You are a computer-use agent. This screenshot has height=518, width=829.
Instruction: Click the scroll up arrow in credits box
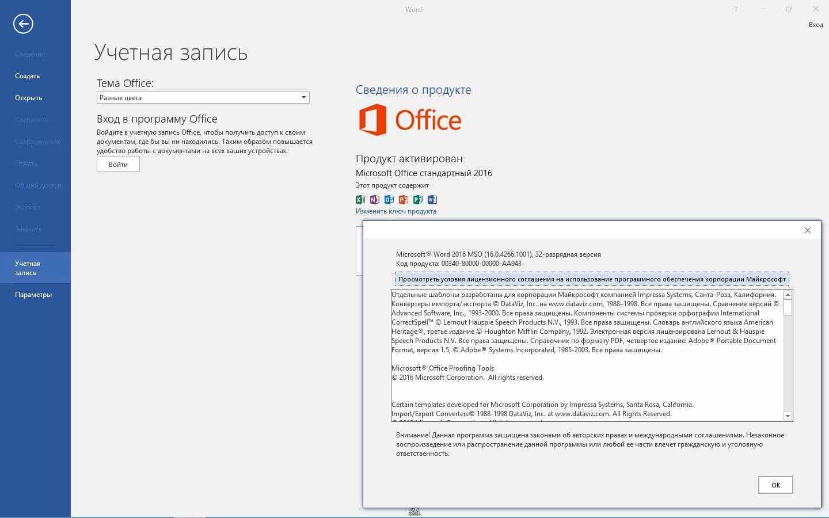(788, 295)
